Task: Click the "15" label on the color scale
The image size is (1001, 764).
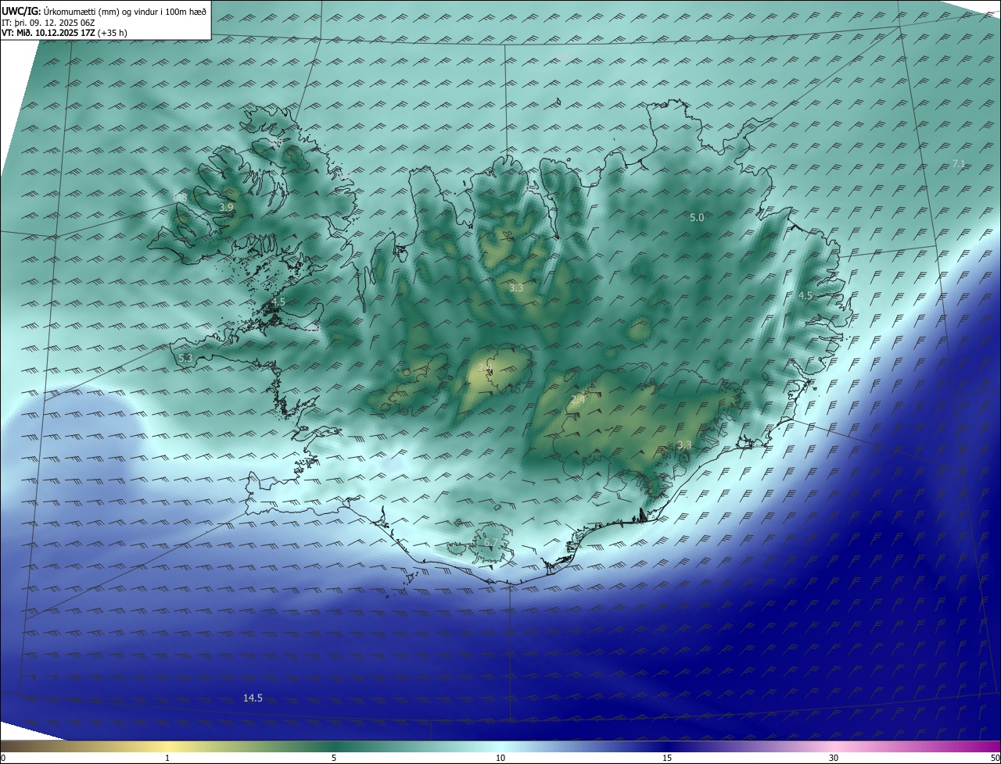Action: point(667,758)
